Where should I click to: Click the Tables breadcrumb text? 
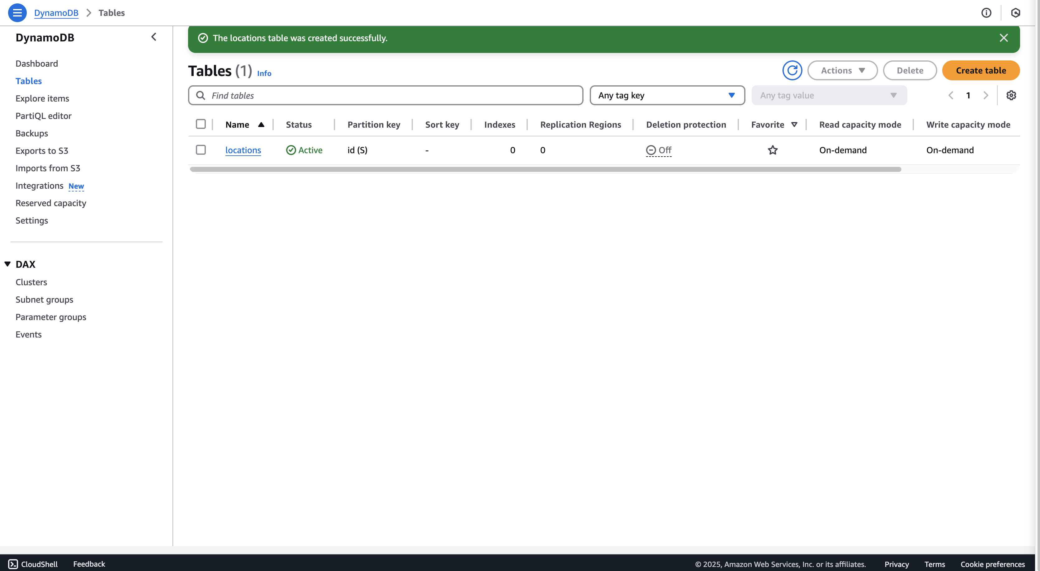[111, 13]
